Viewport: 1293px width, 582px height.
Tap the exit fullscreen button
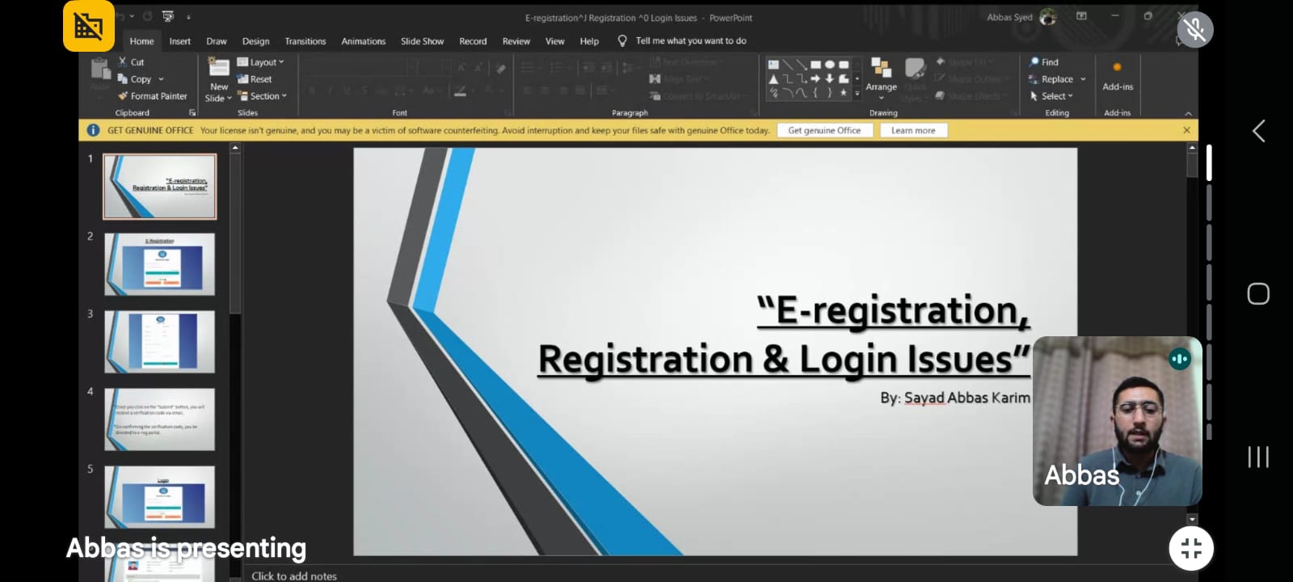click(1191, 548)
